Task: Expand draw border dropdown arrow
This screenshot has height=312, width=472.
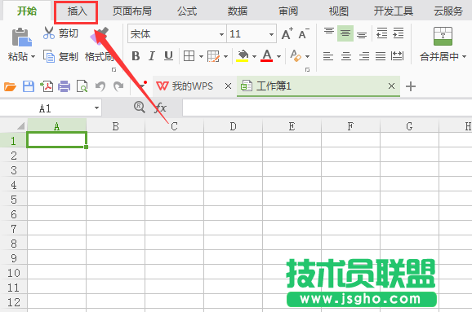Action: click(225, 57)
